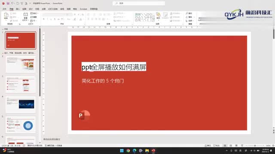Image resolution: width=275 pixels, height=154 pixels.
Task: Reset the slide with the 重置 button
Action: coord(34,17)
